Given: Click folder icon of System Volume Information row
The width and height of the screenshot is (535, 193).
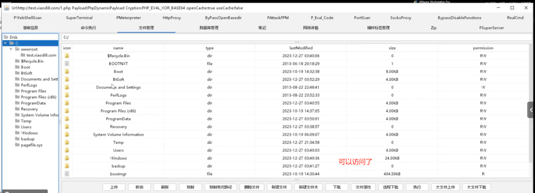Looking at the screenshot, I should click(67, 134).
